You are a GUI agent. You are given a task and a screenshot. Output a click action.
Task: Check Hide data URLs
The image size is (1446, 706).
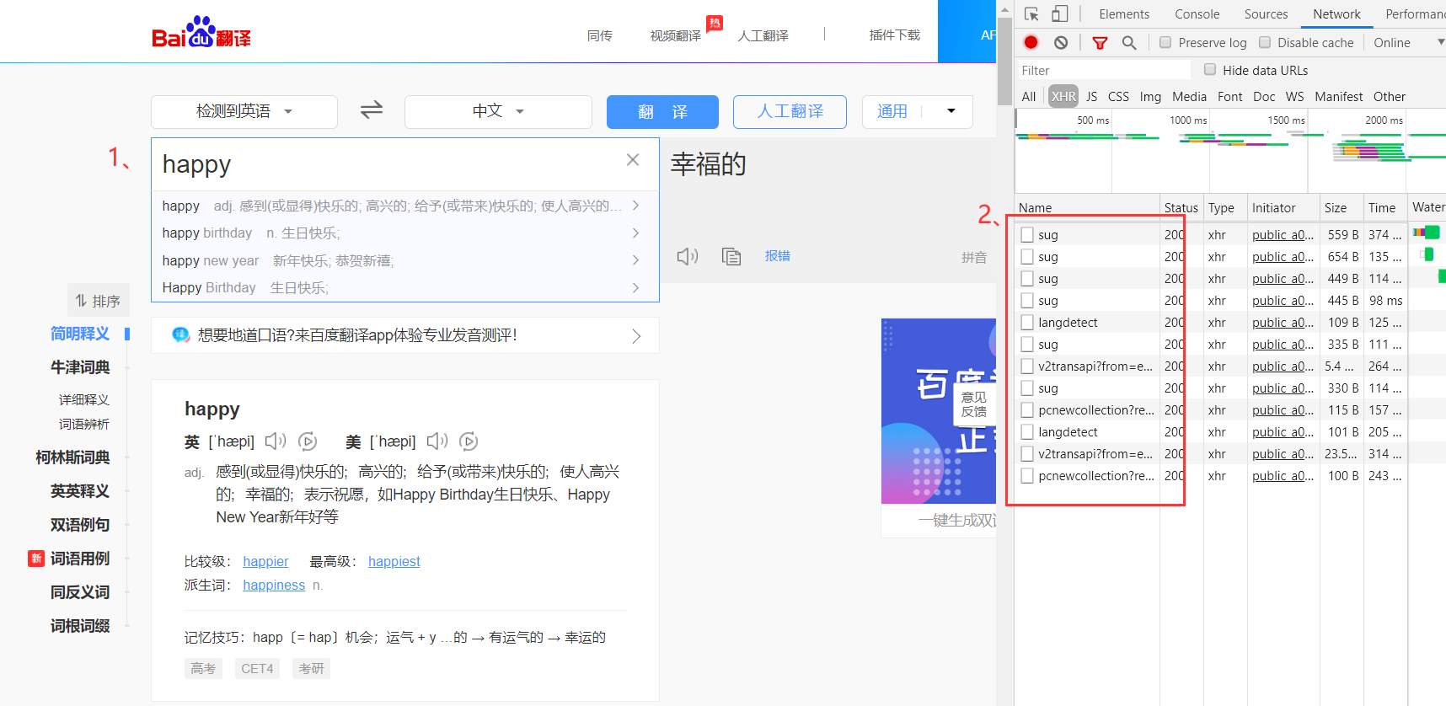[x=1210, y=70]
